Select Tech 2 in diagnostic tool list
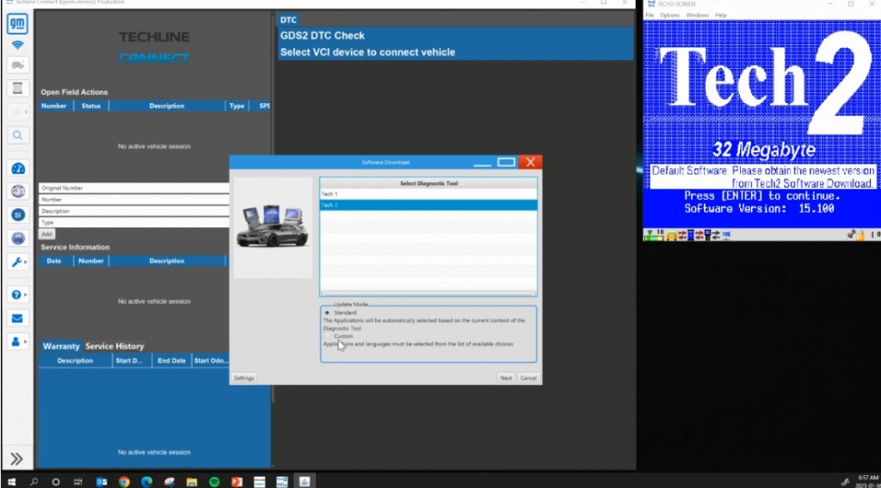 pyautogui.click(x=428, y=205)
